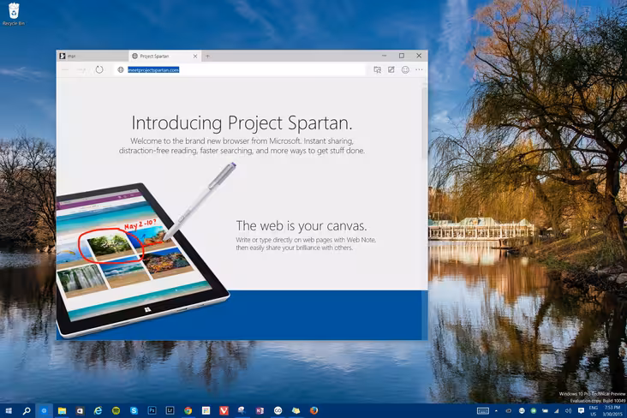
Task: Maximize the Project Spartan window
Action: (x=402, y=56)
